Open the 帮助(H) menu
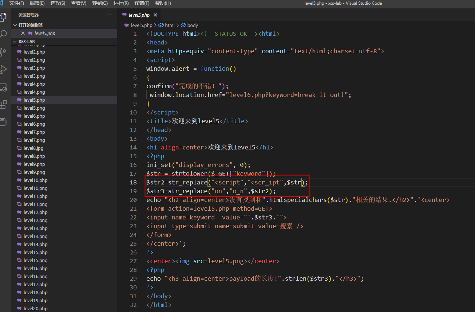 [163, 3]
